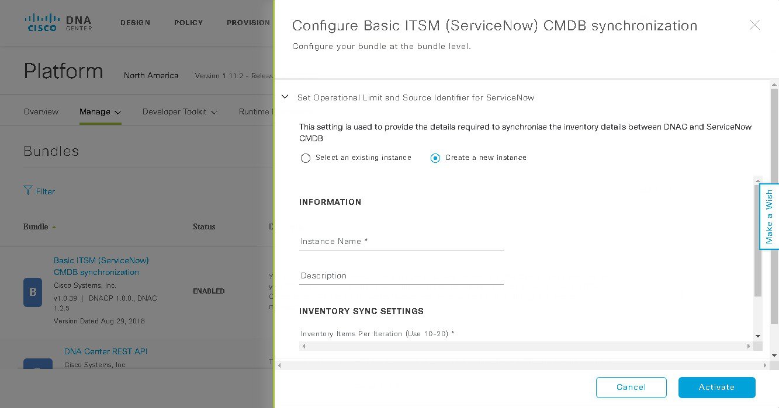Click the horizontal scroll right arrow
This screenshot has width=779, height=408.
point(748,346)
